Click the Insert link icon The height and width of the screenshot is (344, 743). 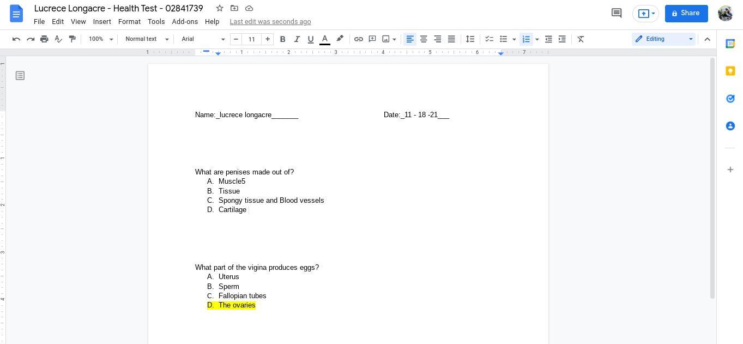pyautogui.click(x=358, y=39)
